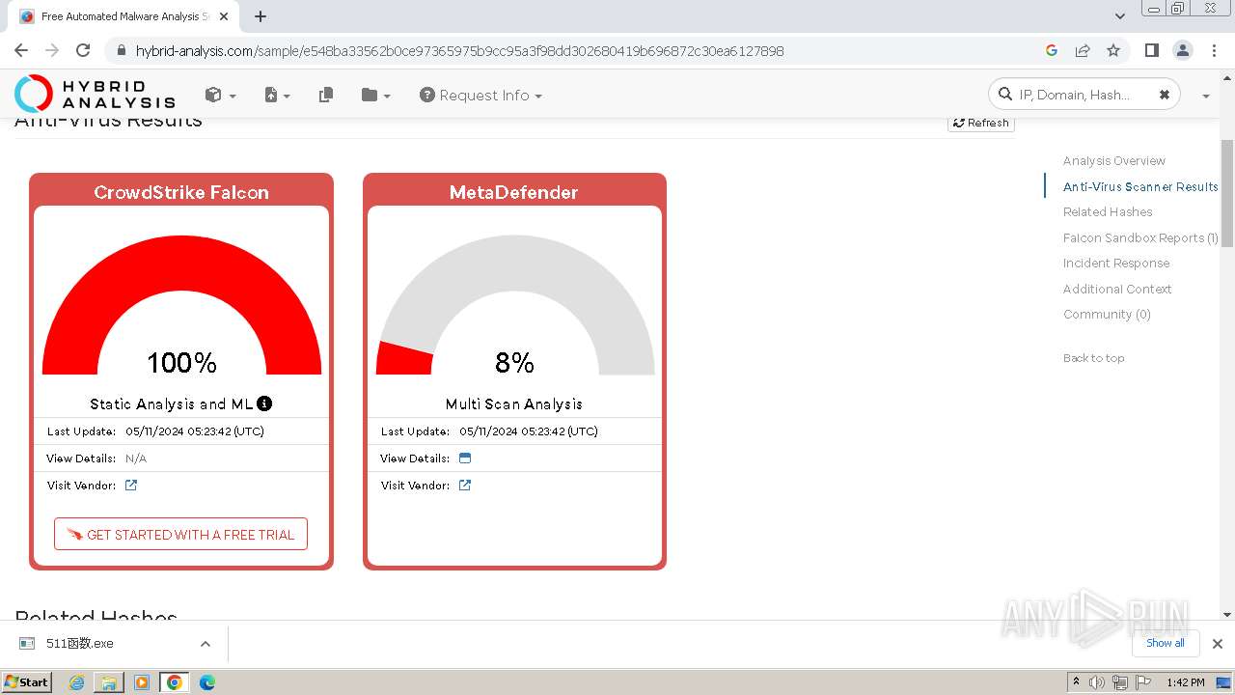Clear the search field with the X icon
This screenshot has width=1235, height=695.
coord(1164,95)
